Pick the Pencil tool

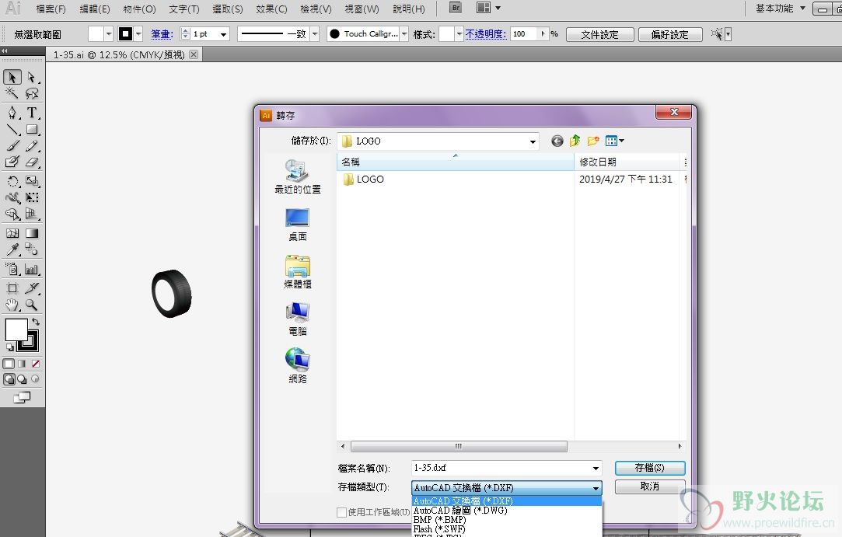(32, 145)
